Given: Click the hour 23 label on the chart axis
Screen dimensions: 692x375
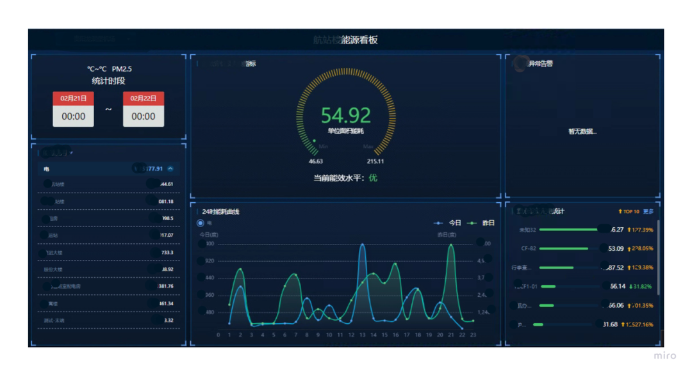Looking at the screenshot, I should pos(473,335).
